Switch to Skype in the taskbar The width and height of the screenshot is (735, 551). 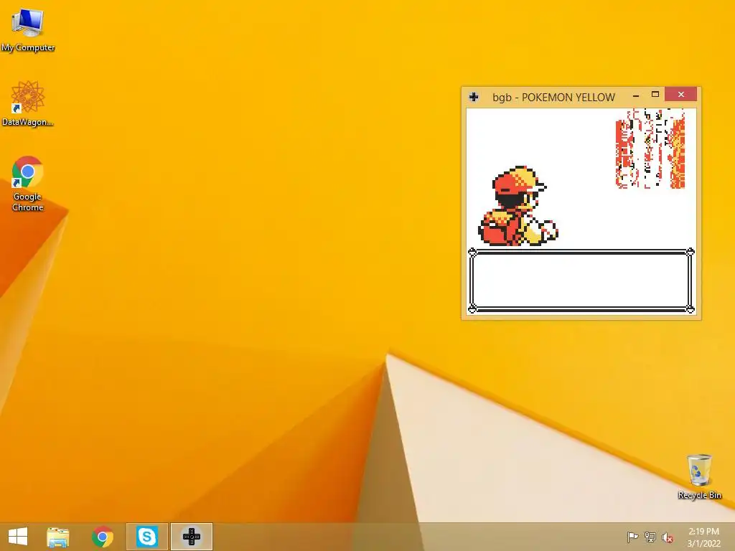(146, 537)
